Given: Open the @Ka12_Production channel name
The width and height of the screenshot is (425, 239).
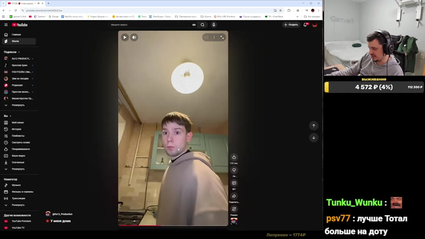Looking at the screenshot, I should pyautogui.click(x=62, y=214).
